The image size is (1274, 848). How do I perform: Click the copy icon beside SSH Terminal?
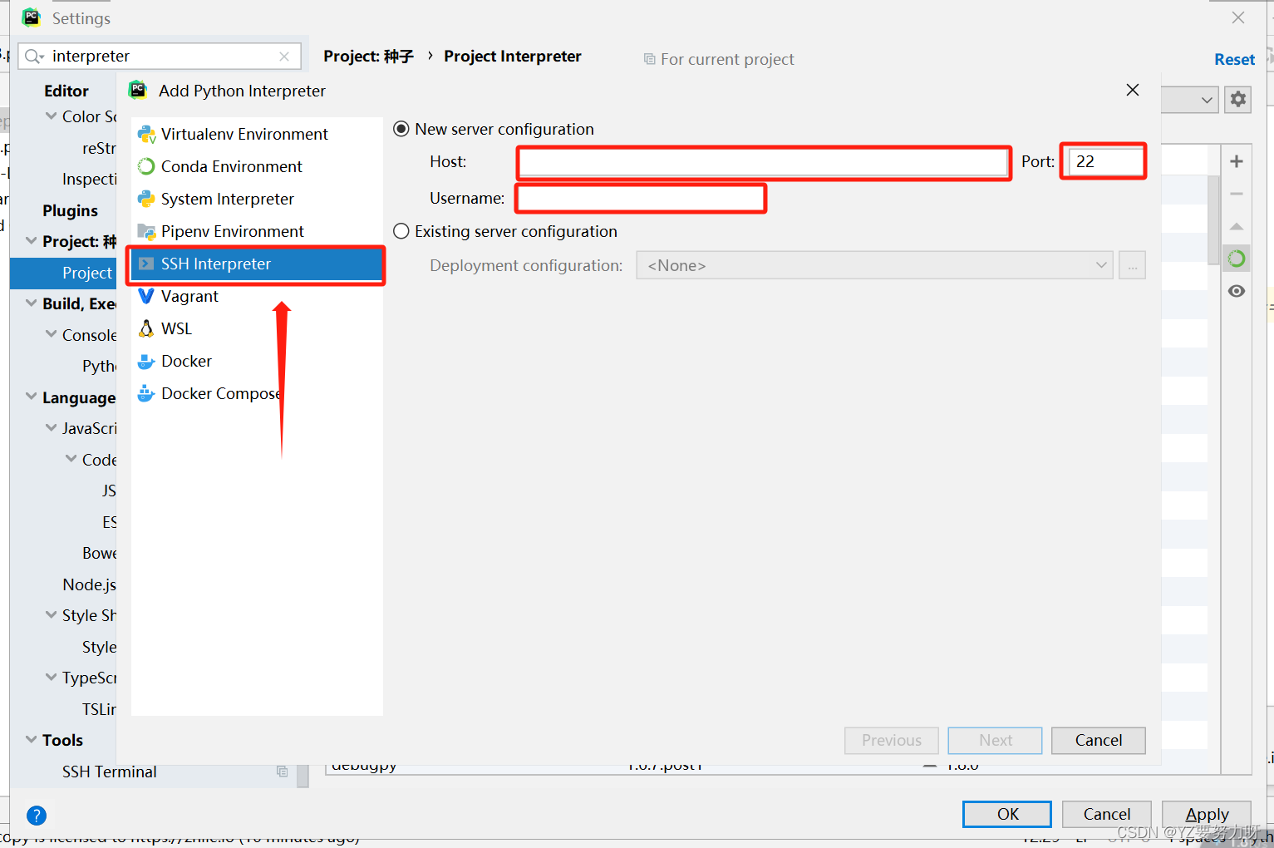[282, 772]
